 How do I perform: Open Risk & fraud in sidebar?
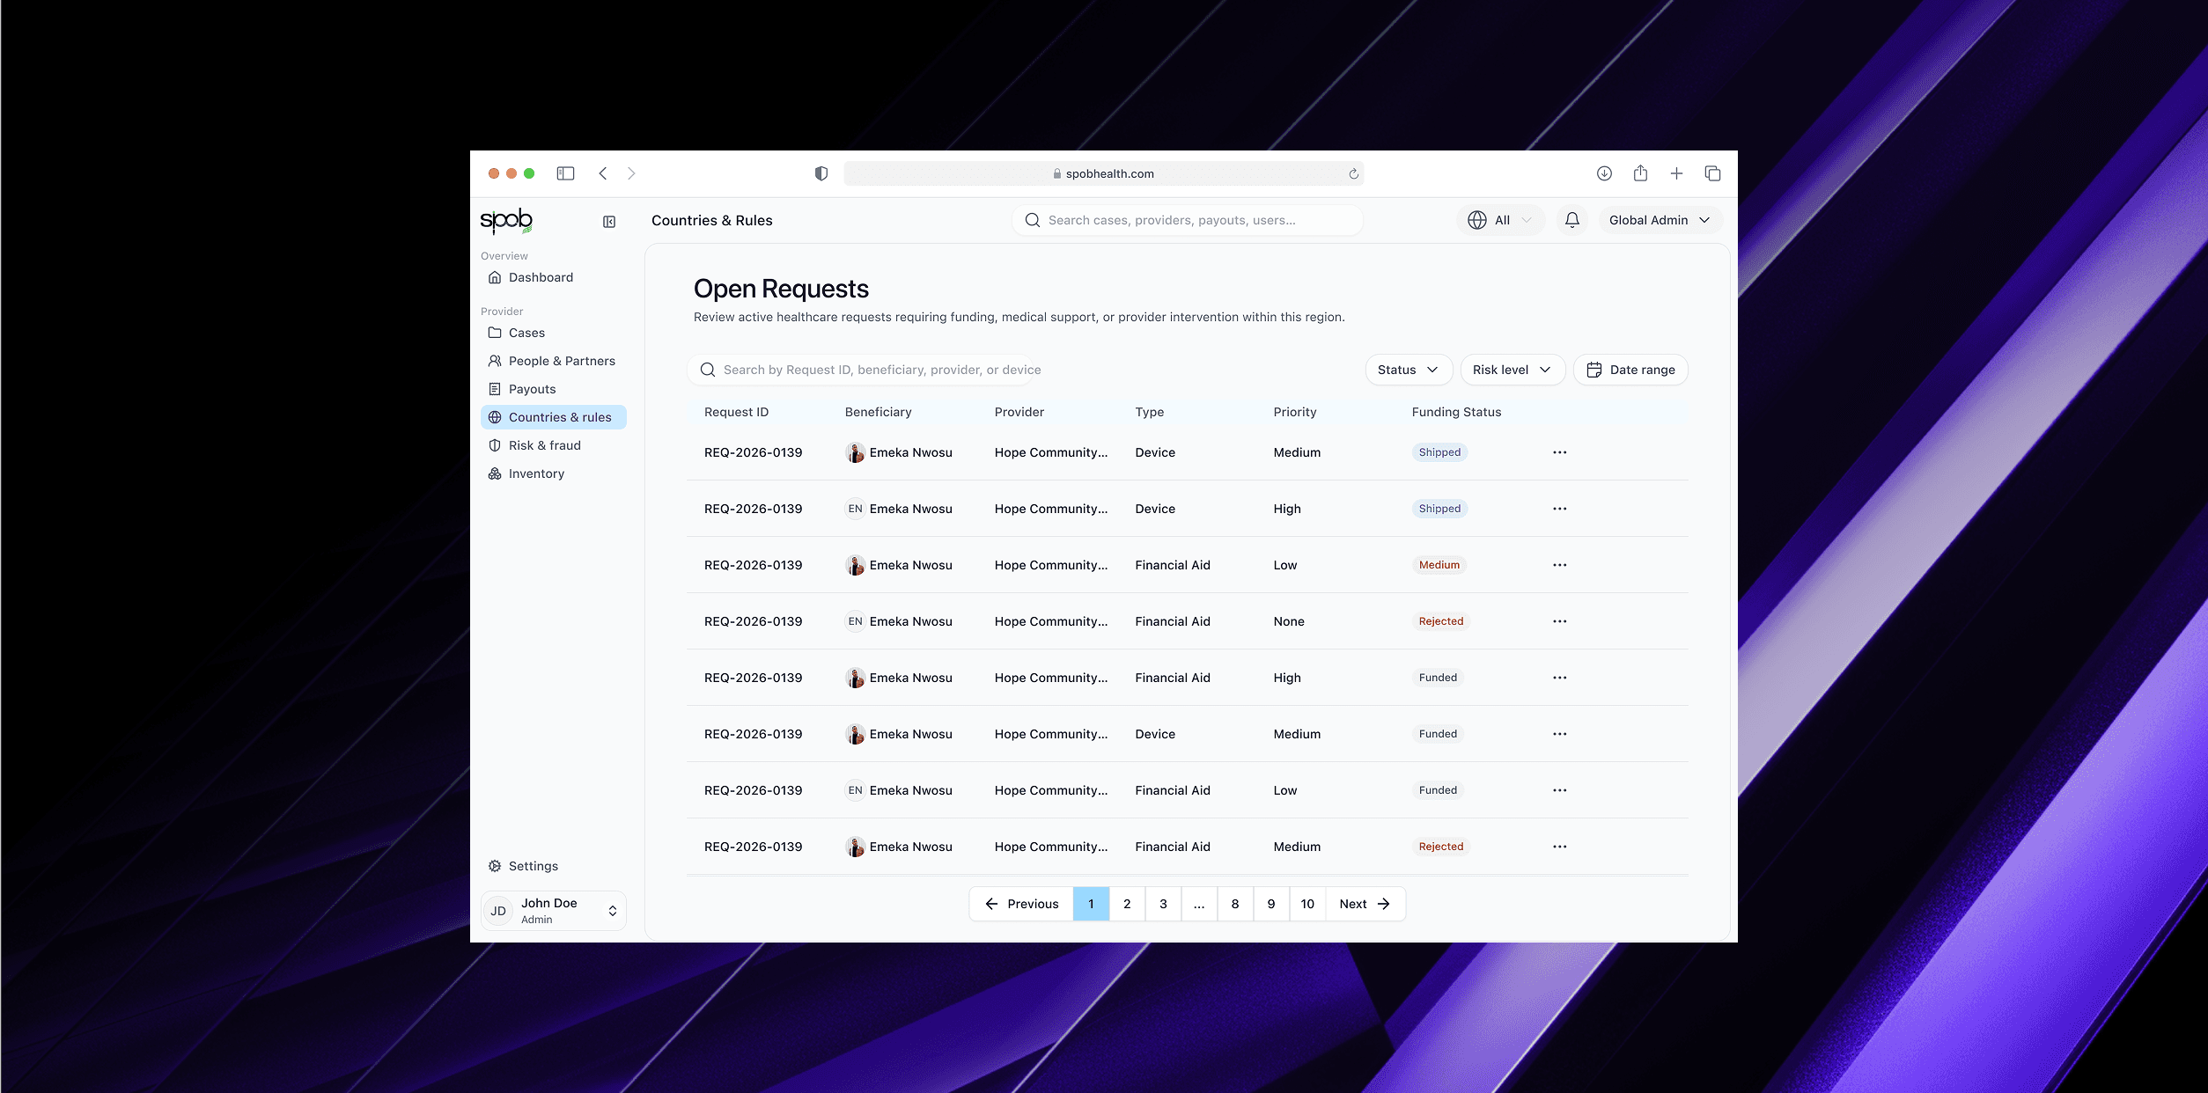(554, 445)
